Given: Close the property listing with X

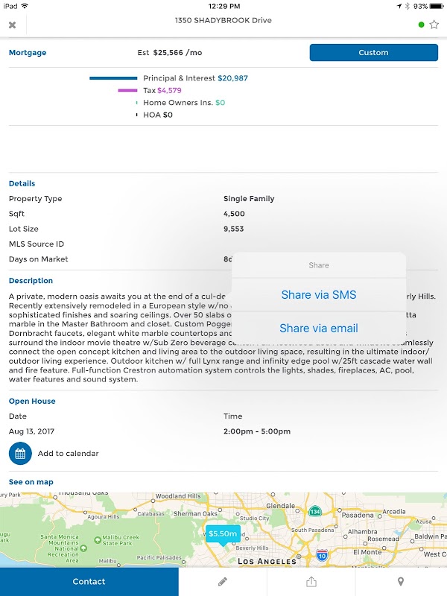Looking at the screenshot, I should pyautogui.click(x=12, y=25).
